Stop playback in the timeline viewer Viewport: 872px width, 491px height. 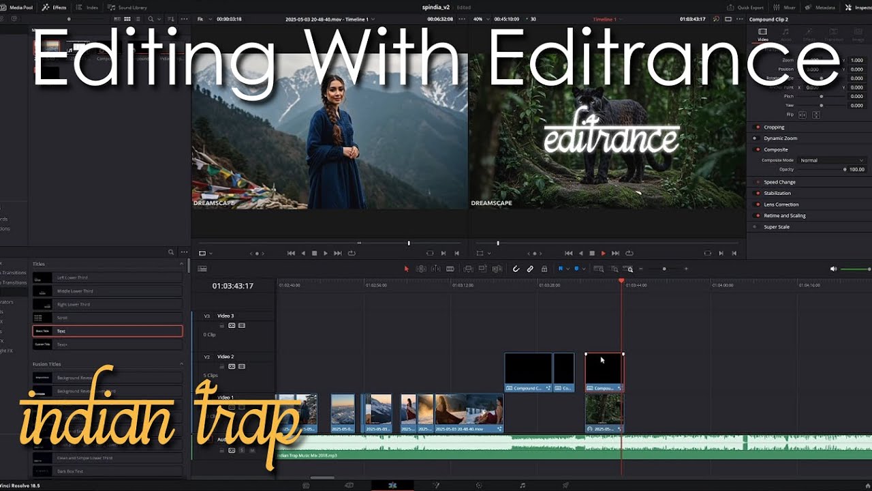(x=592, y=253)
